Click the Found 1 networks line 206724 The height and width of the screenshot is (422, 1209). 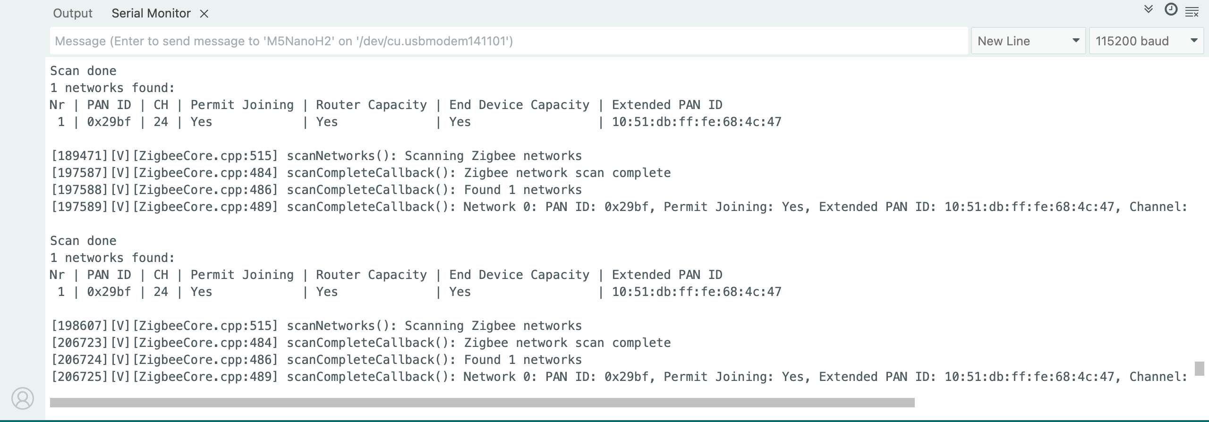point(316,360)
